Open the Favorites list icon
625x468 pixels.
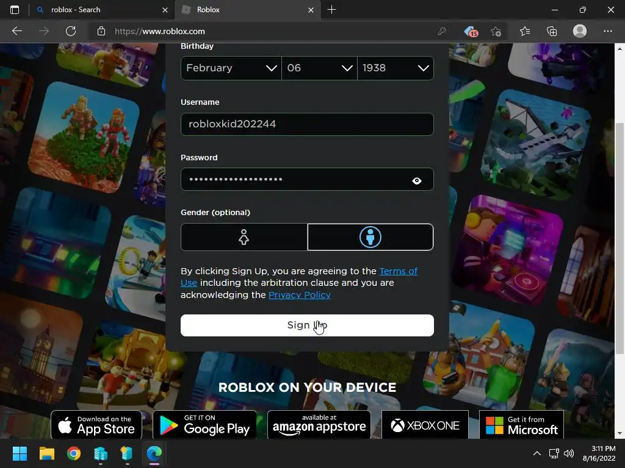click(525, 31)
